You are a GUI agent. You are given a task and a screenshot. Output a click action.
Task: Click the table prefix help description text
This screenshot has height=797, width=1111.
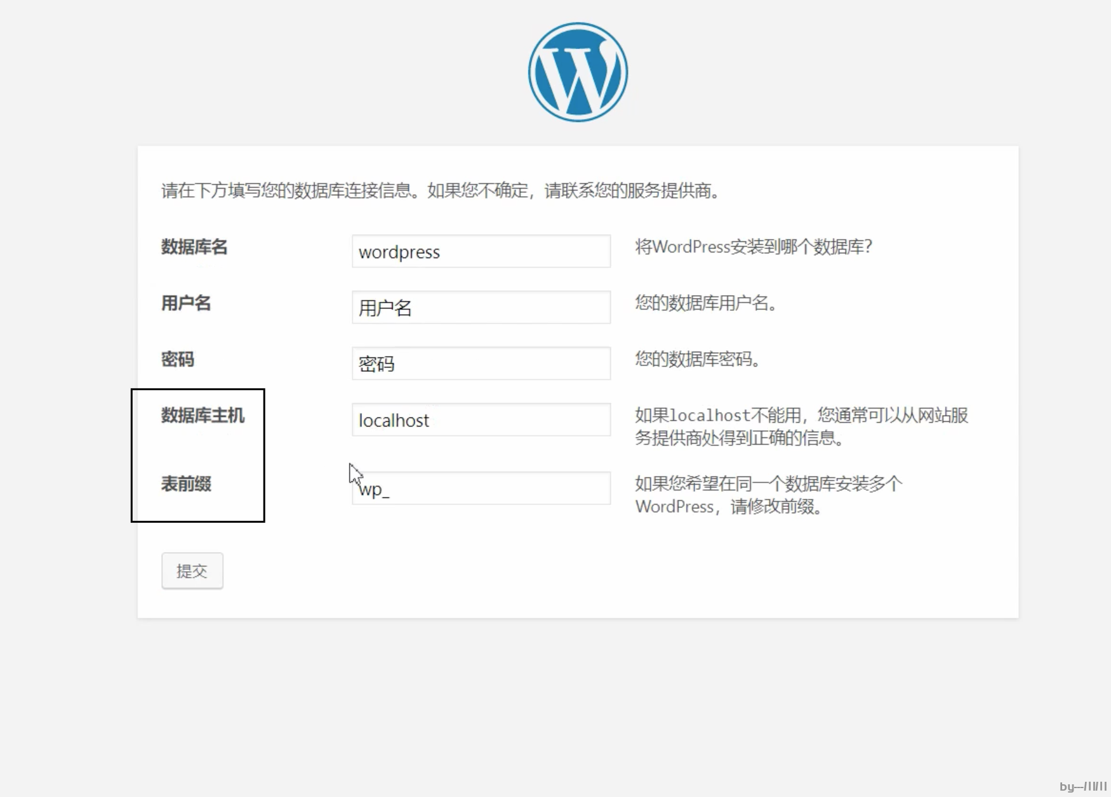pyautogui.click(x=769, y=495)
